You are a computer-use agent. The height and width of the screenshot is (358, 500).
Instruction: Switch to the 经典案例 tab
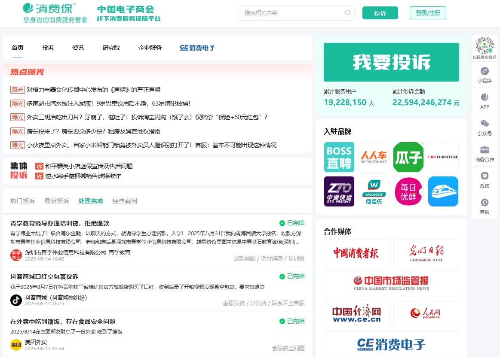(x=125, y=201)
